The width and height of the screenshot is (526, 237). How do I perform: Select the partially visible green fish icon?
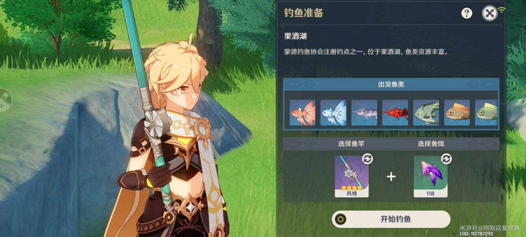coord(486,113)
